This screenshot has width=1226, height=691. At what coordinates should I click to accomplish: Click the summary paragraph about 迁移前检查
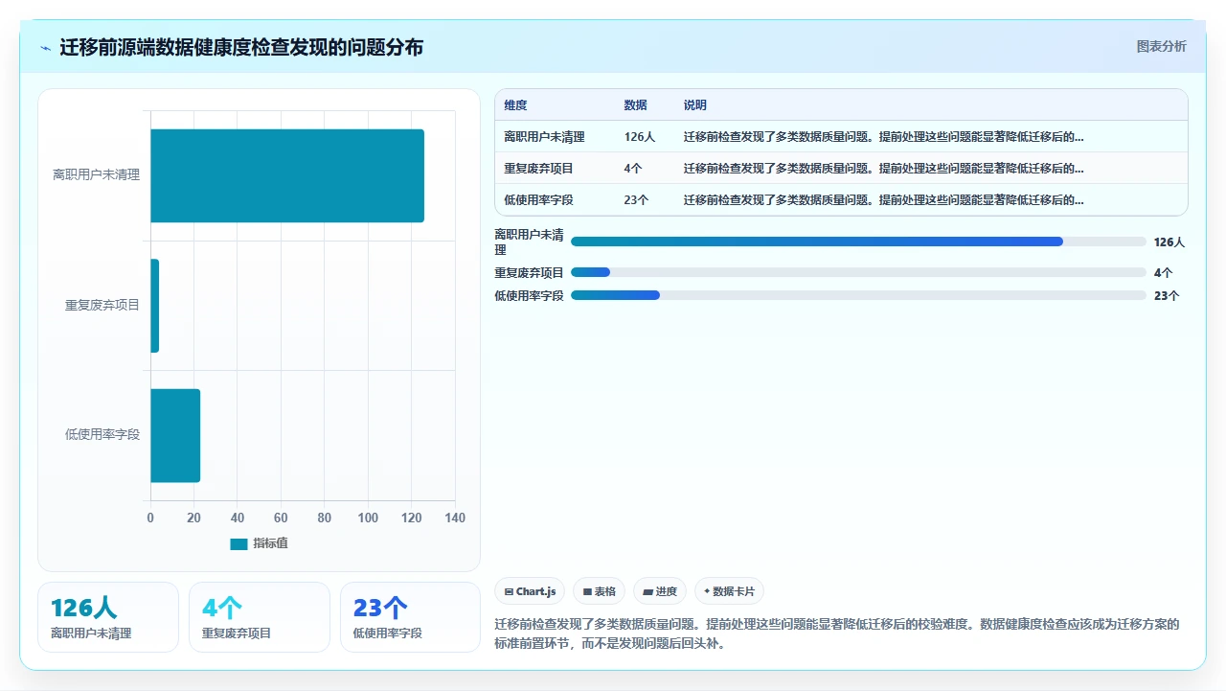(x=838, y=633)
